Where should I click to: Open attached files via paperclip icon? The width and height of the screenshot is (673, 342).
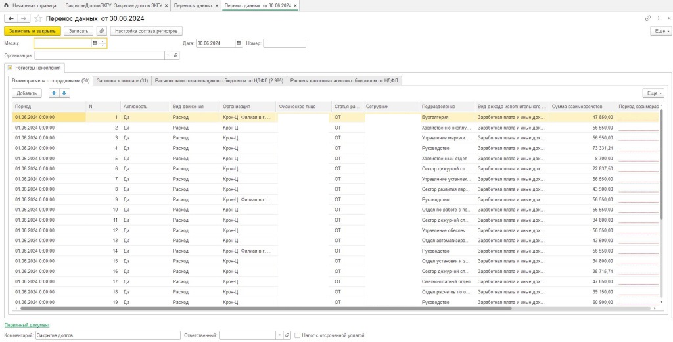[102, 31]
